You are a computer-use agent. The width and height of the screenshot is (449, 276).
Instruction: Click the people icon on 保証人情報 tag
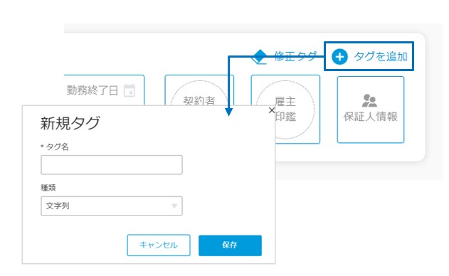point(369,100)
